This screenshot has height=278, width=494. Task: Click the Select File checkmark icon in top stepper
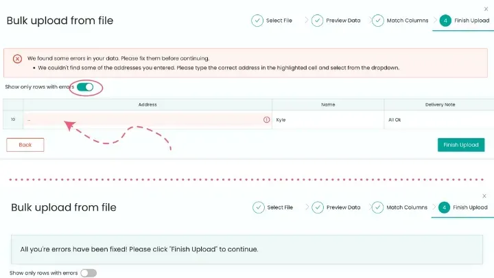click(x=257, y=21)
